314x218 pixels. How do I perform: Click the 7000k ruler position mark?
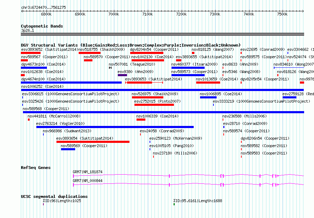point(114,14)
